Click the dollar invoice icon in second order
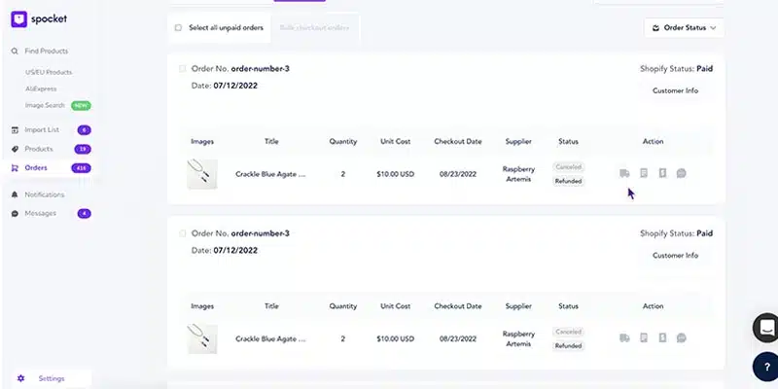The height and width of the screenshot is (389, 778). [662, 337]
